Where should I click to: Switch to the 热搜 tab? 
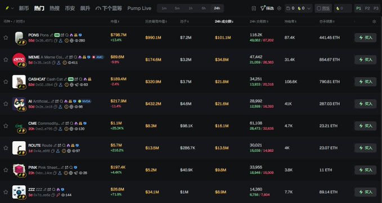point(55,8)
